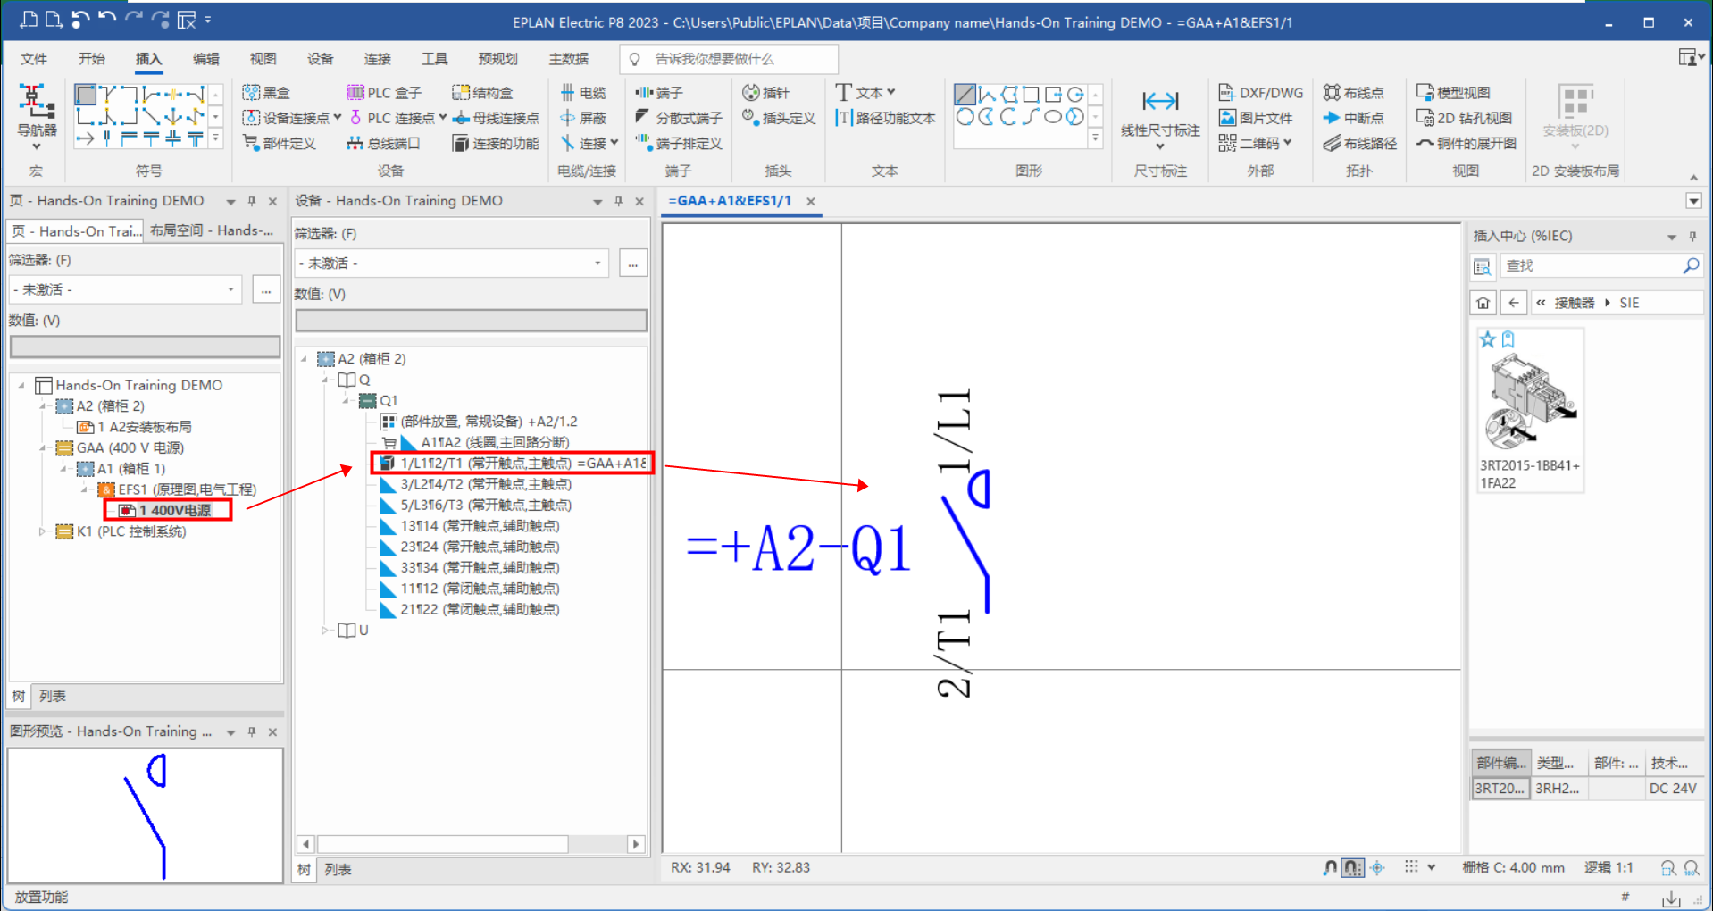Click the 告诉我你想要做什么 search box
Screen dimensions: 1713x911
tap(729, 59)
